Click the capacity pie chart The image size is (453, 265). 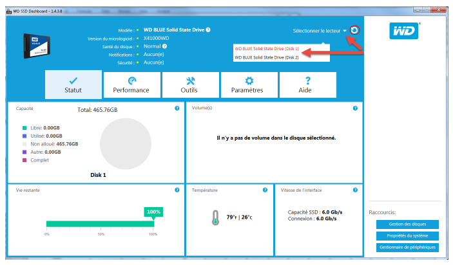[x=126, y=143]
